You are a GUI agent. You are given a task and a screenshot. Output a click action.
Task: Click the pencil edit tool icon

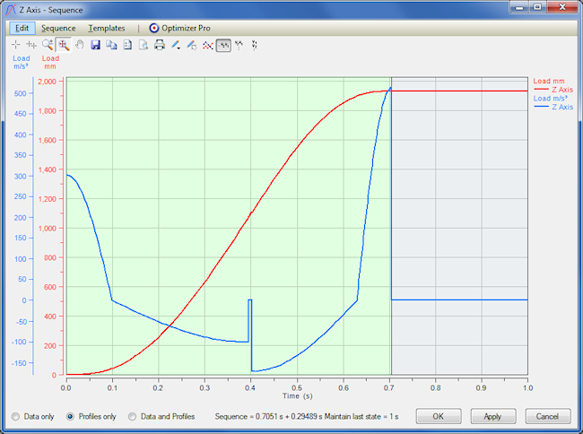176,45
